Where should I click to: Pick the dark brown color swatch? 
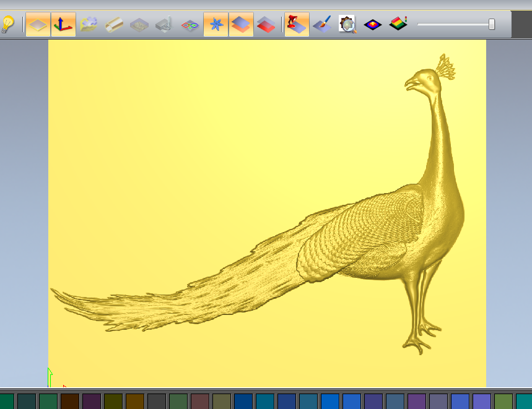click(69, 402)
